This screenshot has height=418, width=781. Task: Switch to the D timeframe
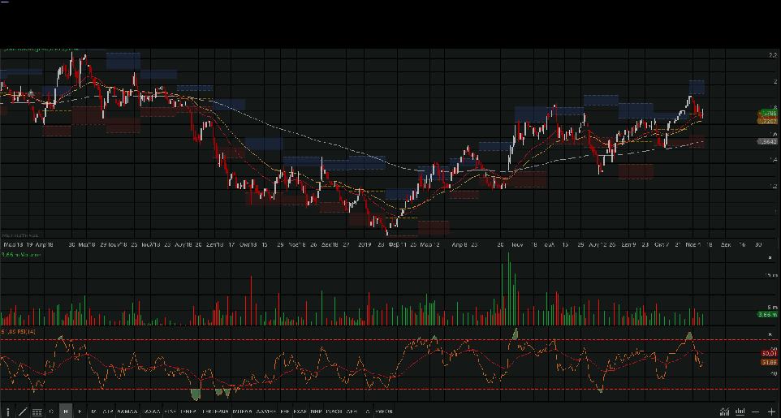tap(51, 412)
